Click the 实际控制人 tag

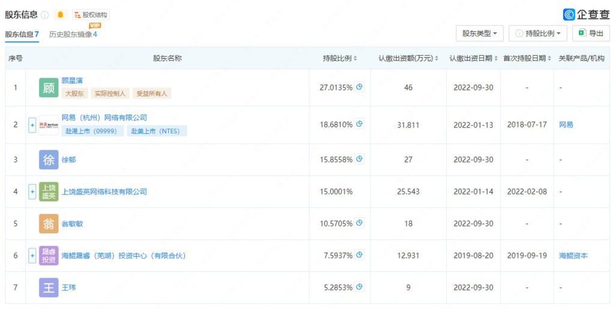110,94
